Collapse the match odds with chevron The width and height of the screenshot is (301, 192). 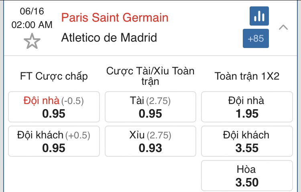click(283, 27)
